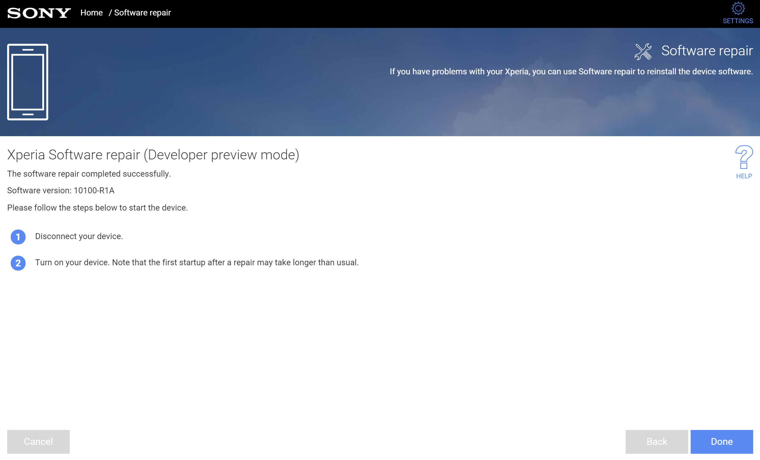This screenshot has width=760, height=460.
Task: Click the Software repair banner title
Action: [707, 51]
